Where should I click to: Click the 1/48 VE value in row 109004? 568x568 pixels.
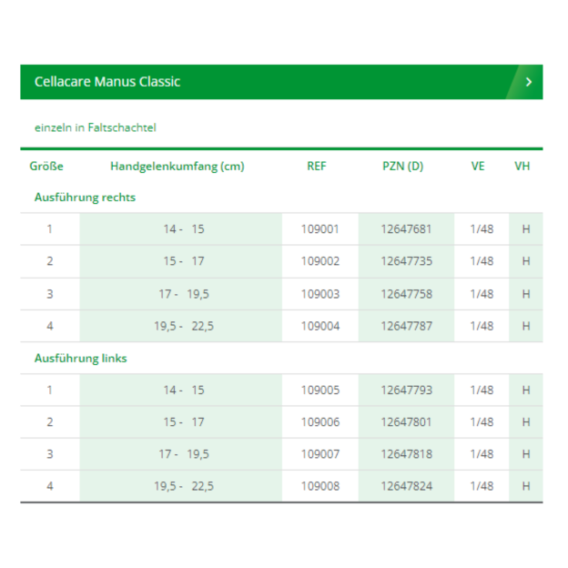tap(482, 326)
